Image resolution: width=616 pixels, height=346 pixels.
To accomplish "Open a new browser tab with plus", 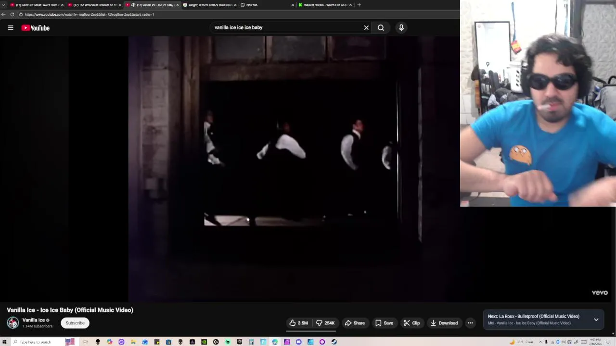I will coord(359,5).
